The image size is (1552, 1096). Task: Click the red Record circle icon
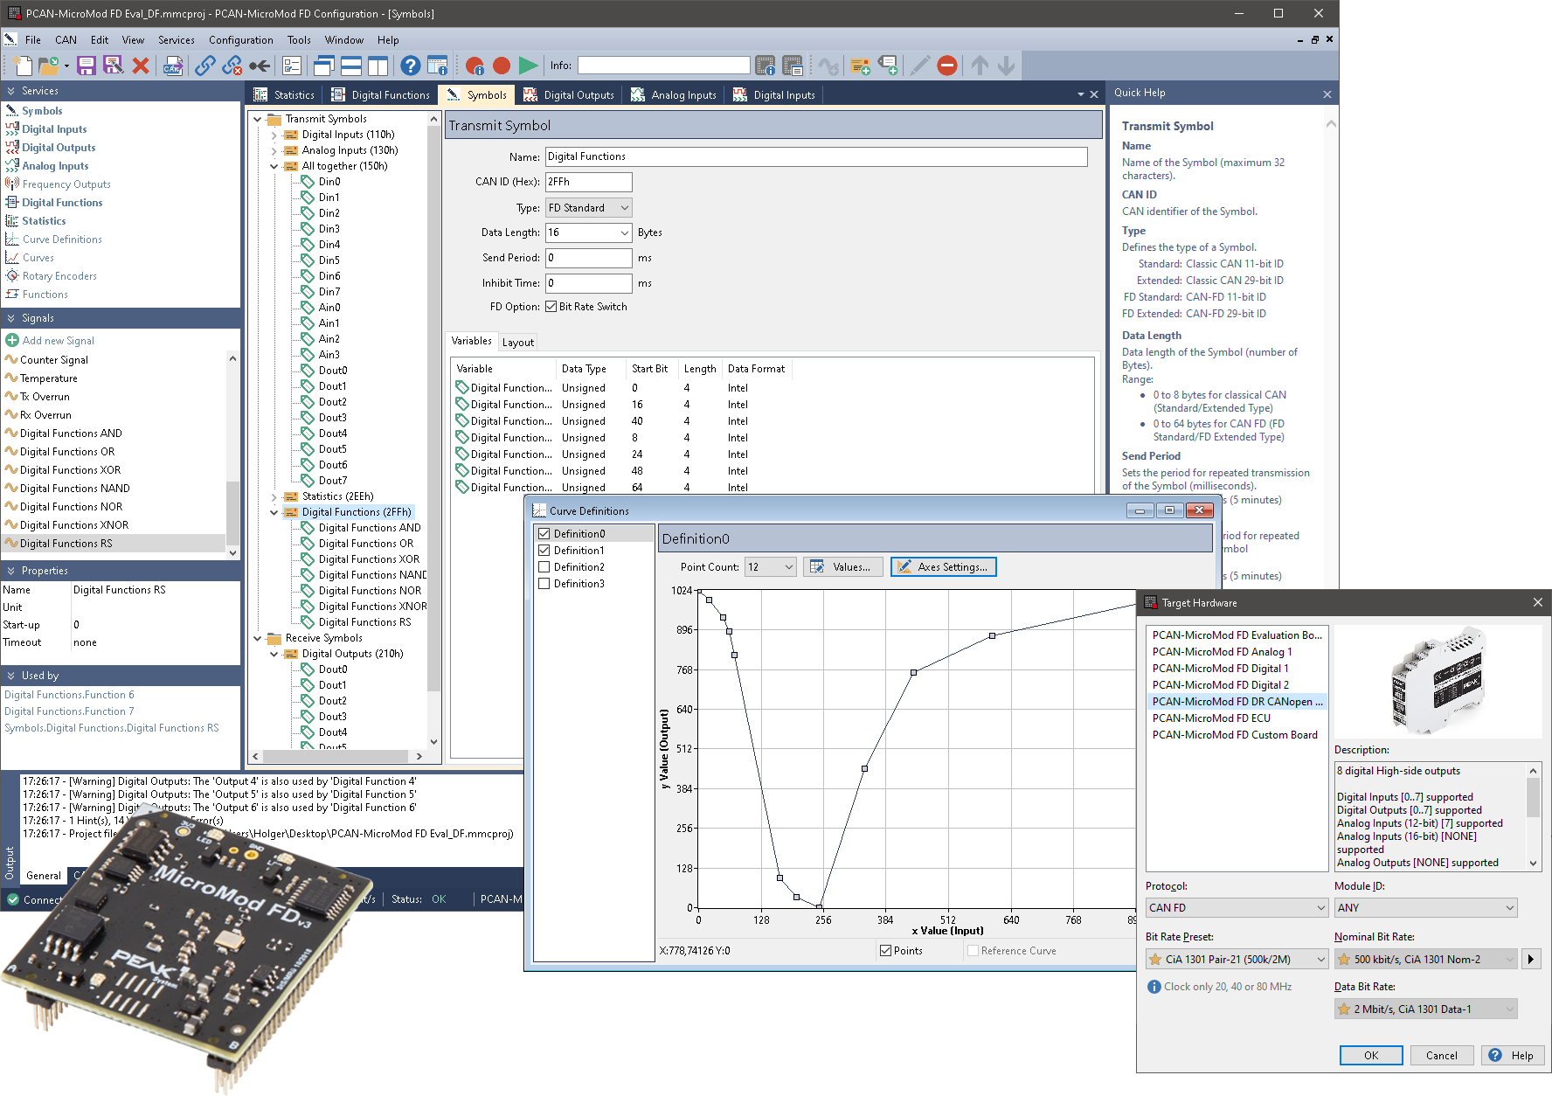[502, 66]
